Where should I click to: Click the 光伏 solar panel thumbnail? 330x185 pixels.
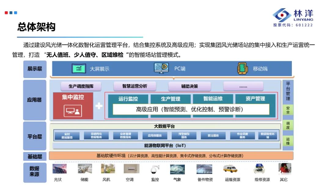coord(60,169)
